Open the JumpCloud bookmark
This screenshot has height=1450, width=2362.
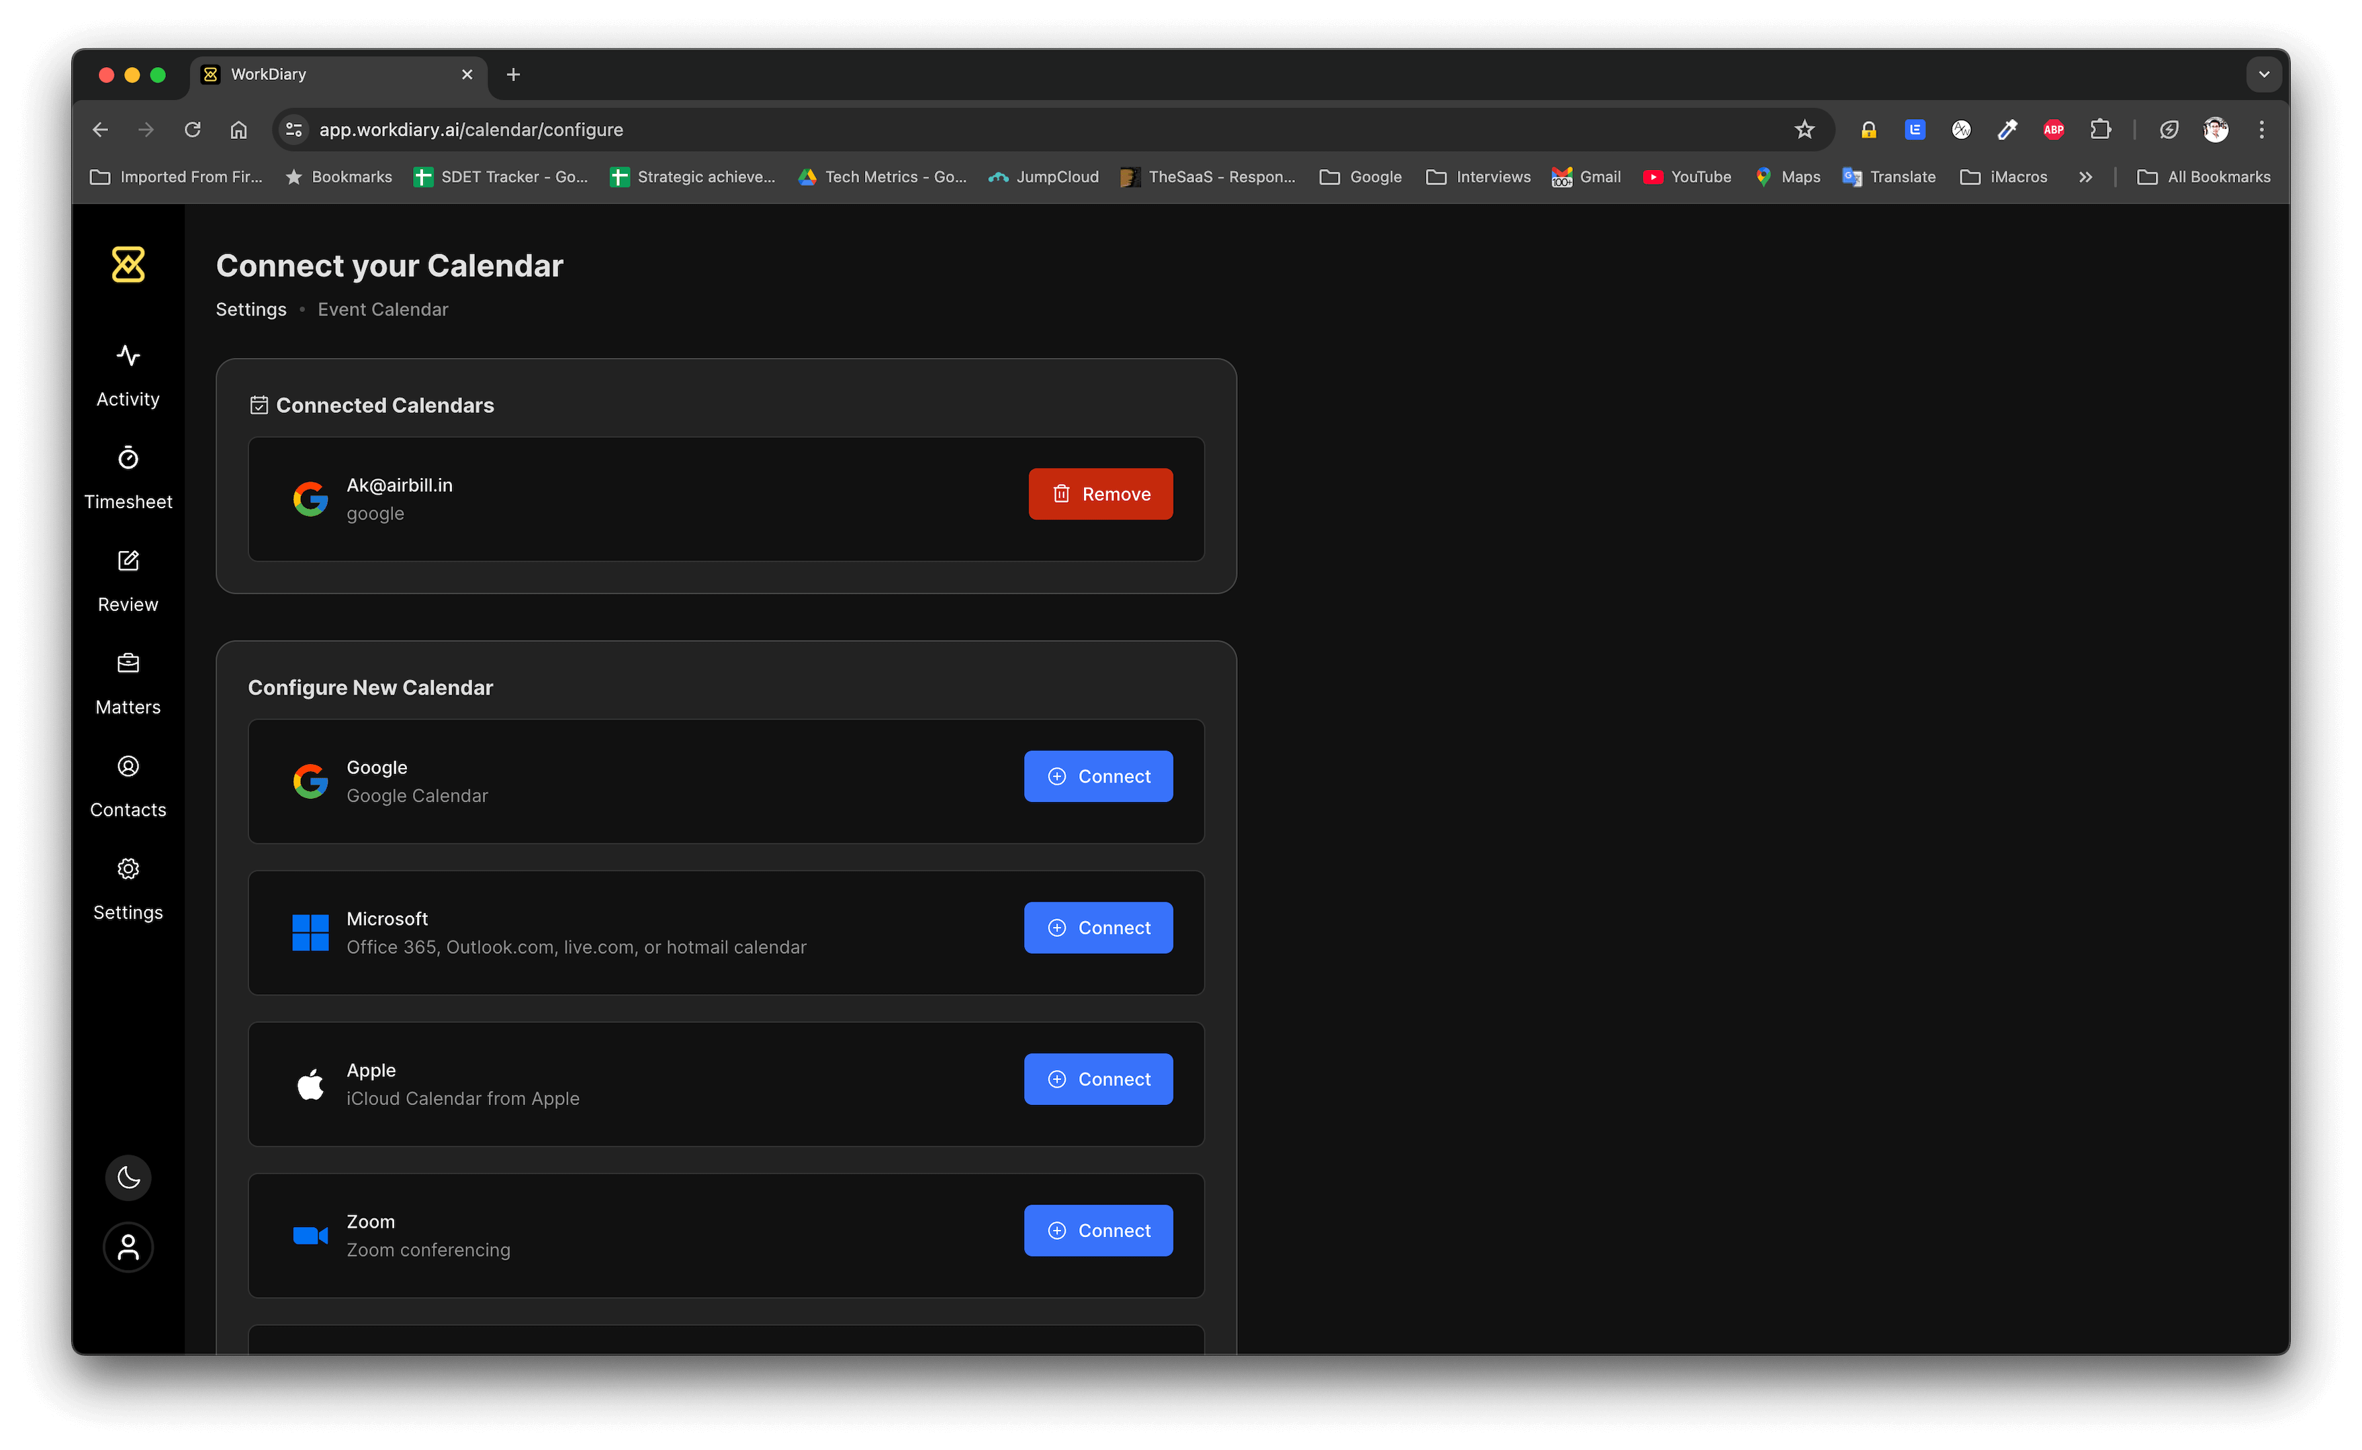coord(1044,177)
